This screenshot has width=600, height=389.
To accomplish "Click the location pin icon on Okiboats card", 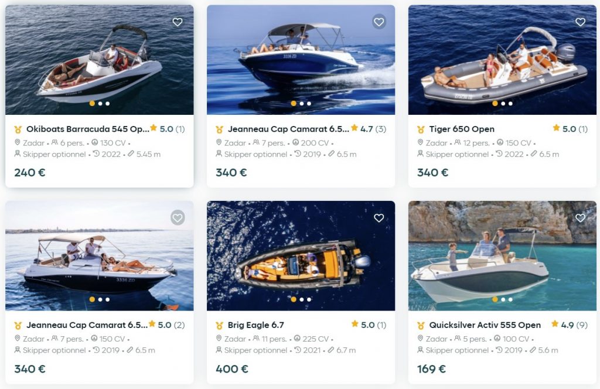I will tap(18, 142).
